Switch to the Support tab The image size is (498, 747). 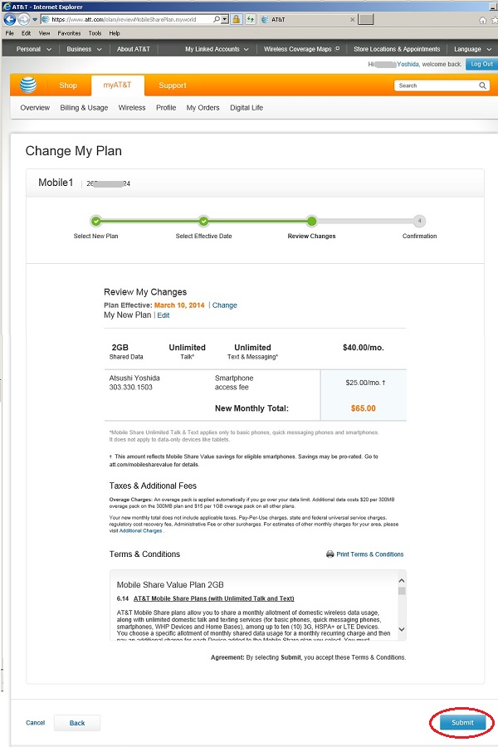[x=172, y=85]
